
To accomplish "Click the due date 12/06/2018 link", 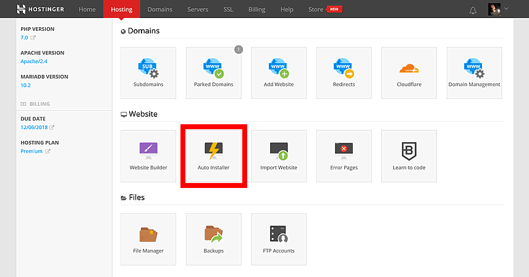I will pyautogui.click(x=34, y=127).
